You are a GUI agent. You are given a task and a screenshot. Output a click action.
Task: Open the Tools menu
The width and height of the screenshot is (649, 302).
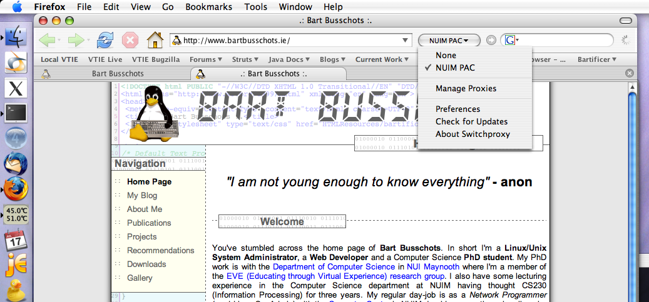click(255, 7)
